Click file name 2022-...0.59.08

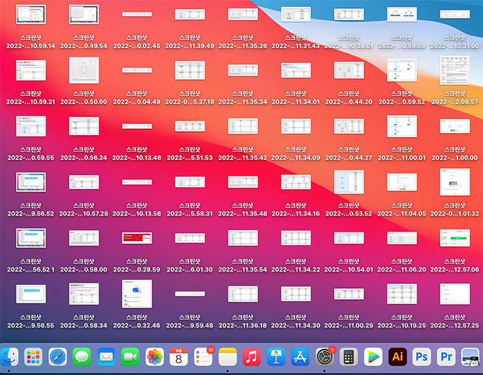coord(402,45)
